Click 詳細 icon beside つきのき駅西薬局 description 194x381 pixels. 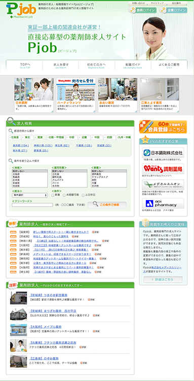[x=91, y=300]
